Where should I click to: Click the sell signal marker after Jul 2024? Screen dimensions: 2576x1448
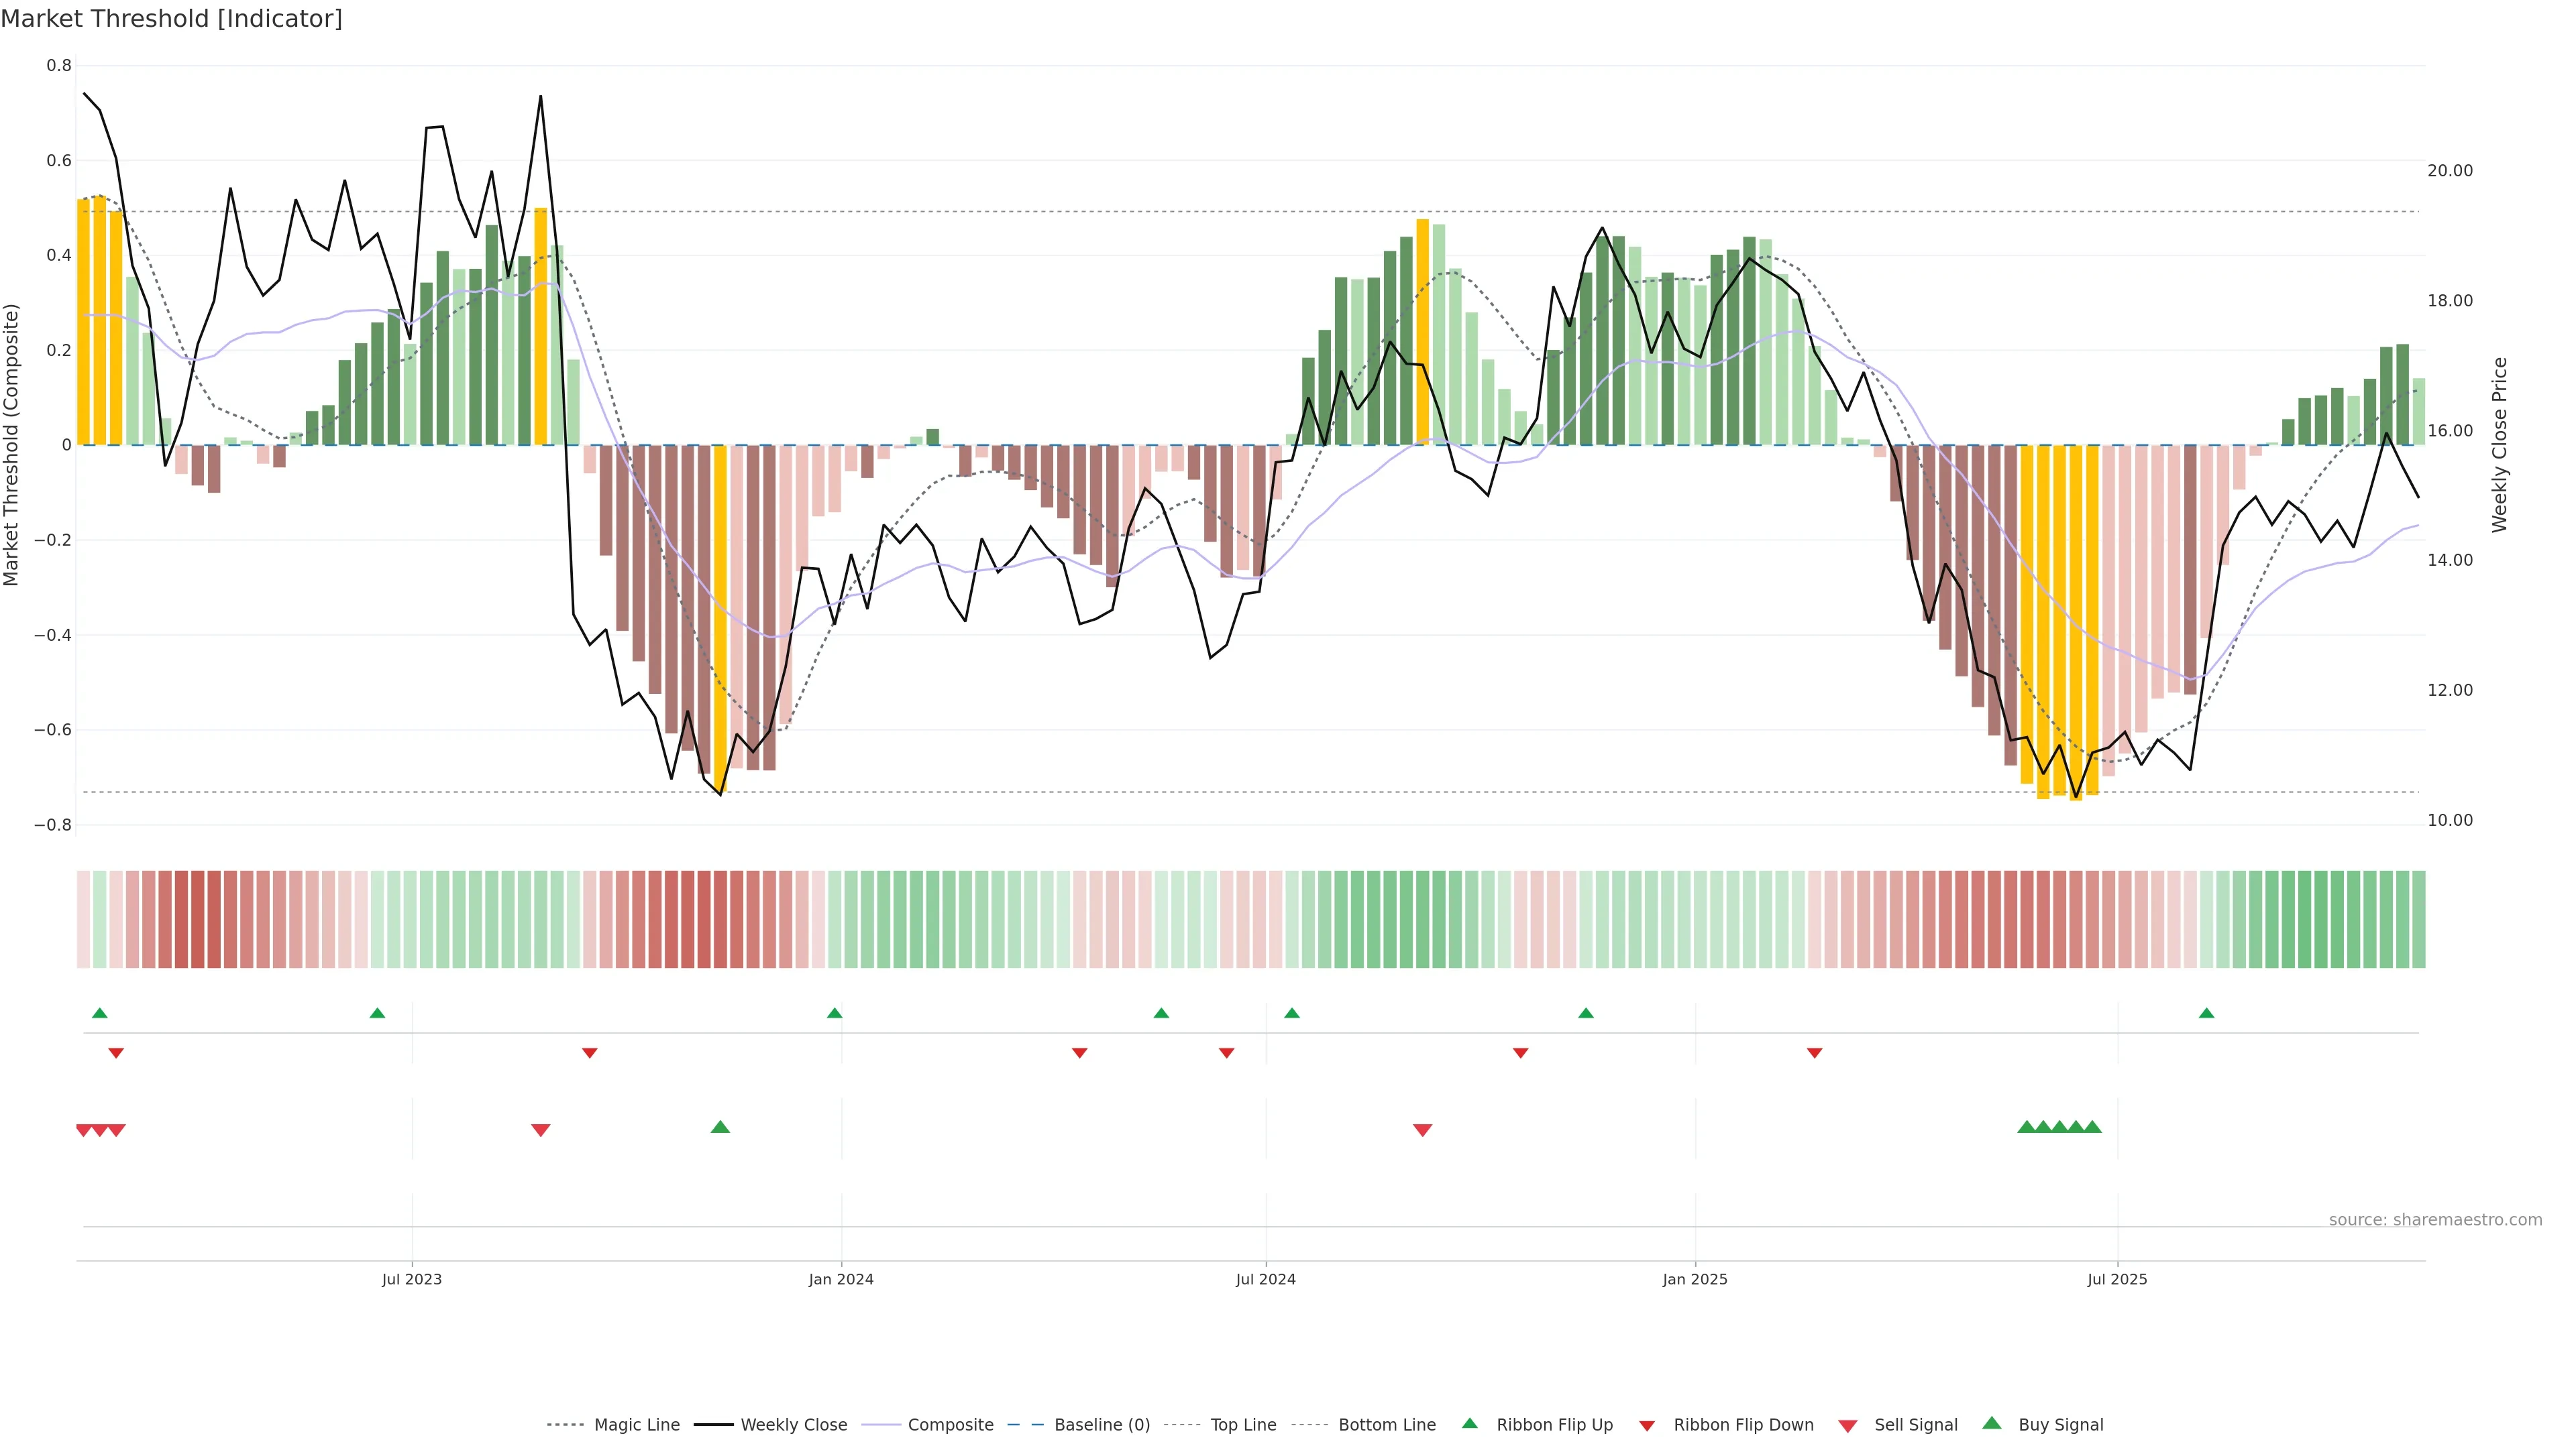point(1422,1130)
